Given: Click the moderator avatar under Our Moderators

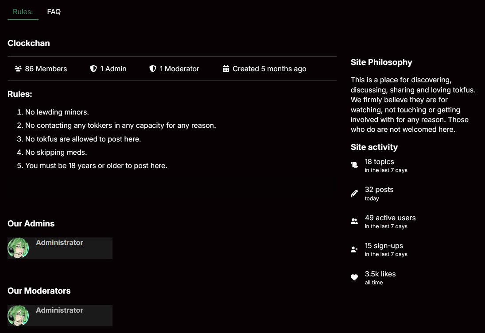Looking at the screenshot, I should tap(18, 316).
